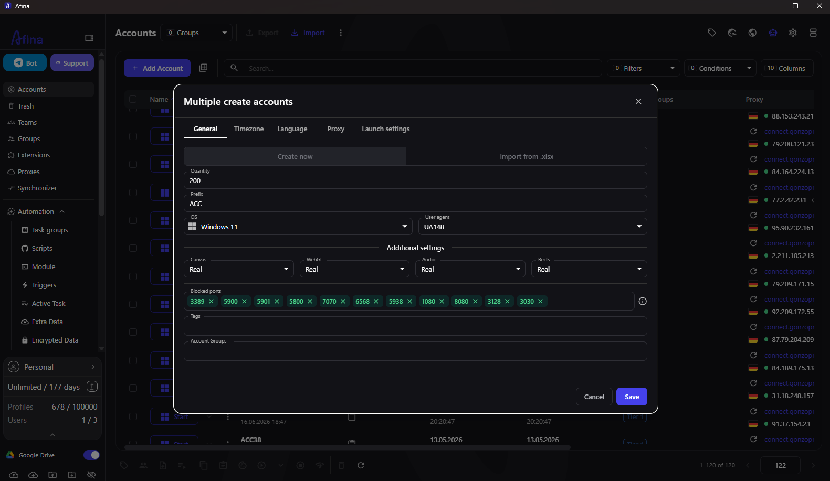The width and height of the screenshot is (830, 481).
Task: Open the Support button
Action: point(72,63)
